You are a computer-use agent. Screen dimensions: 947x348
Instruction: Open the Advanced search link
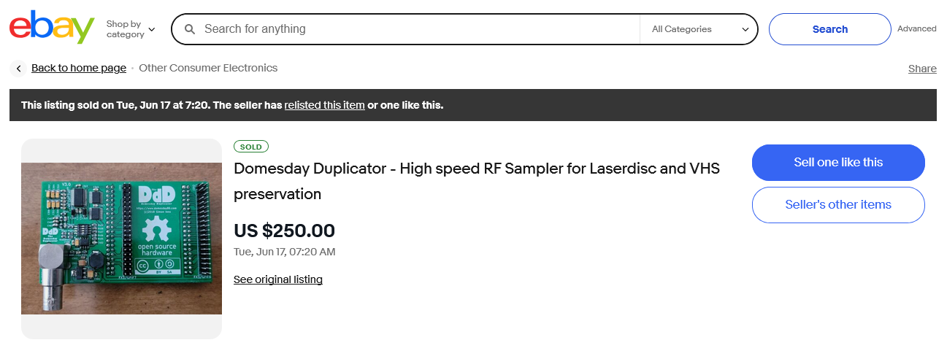click(916, 29)
